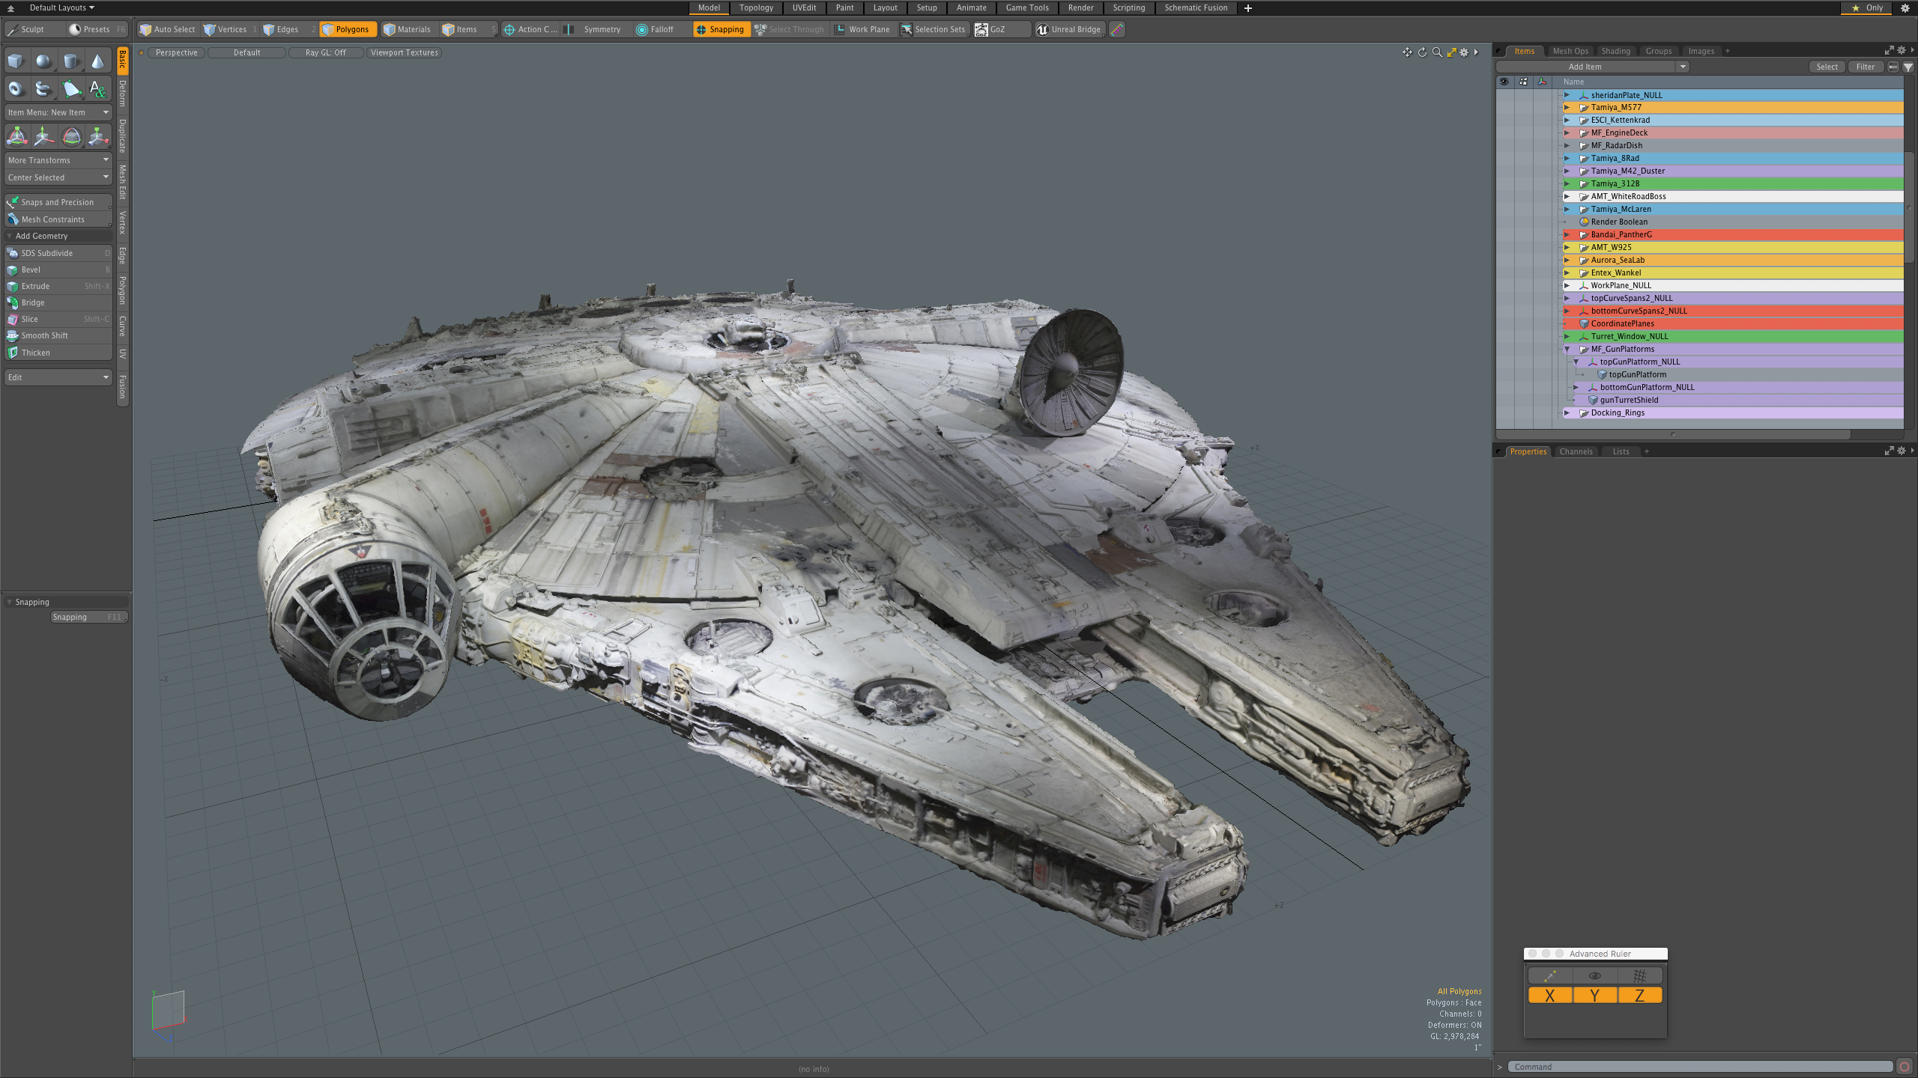Toggle X axis in Advanced Ruler
The width and height of the screenshot is (1918, 1078).
tap(1549, 996)
